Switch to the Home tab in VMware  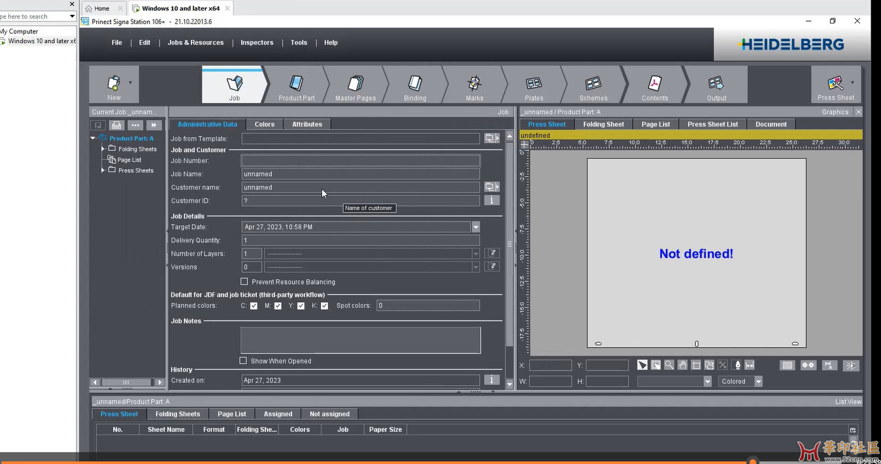point(101,8)
